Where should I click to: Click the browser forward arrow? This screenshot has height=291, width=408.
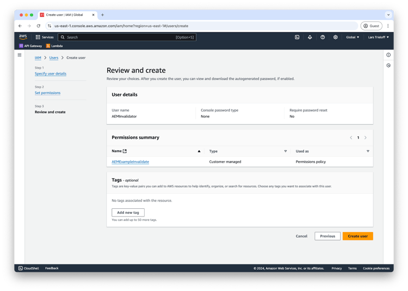(29, 26)
